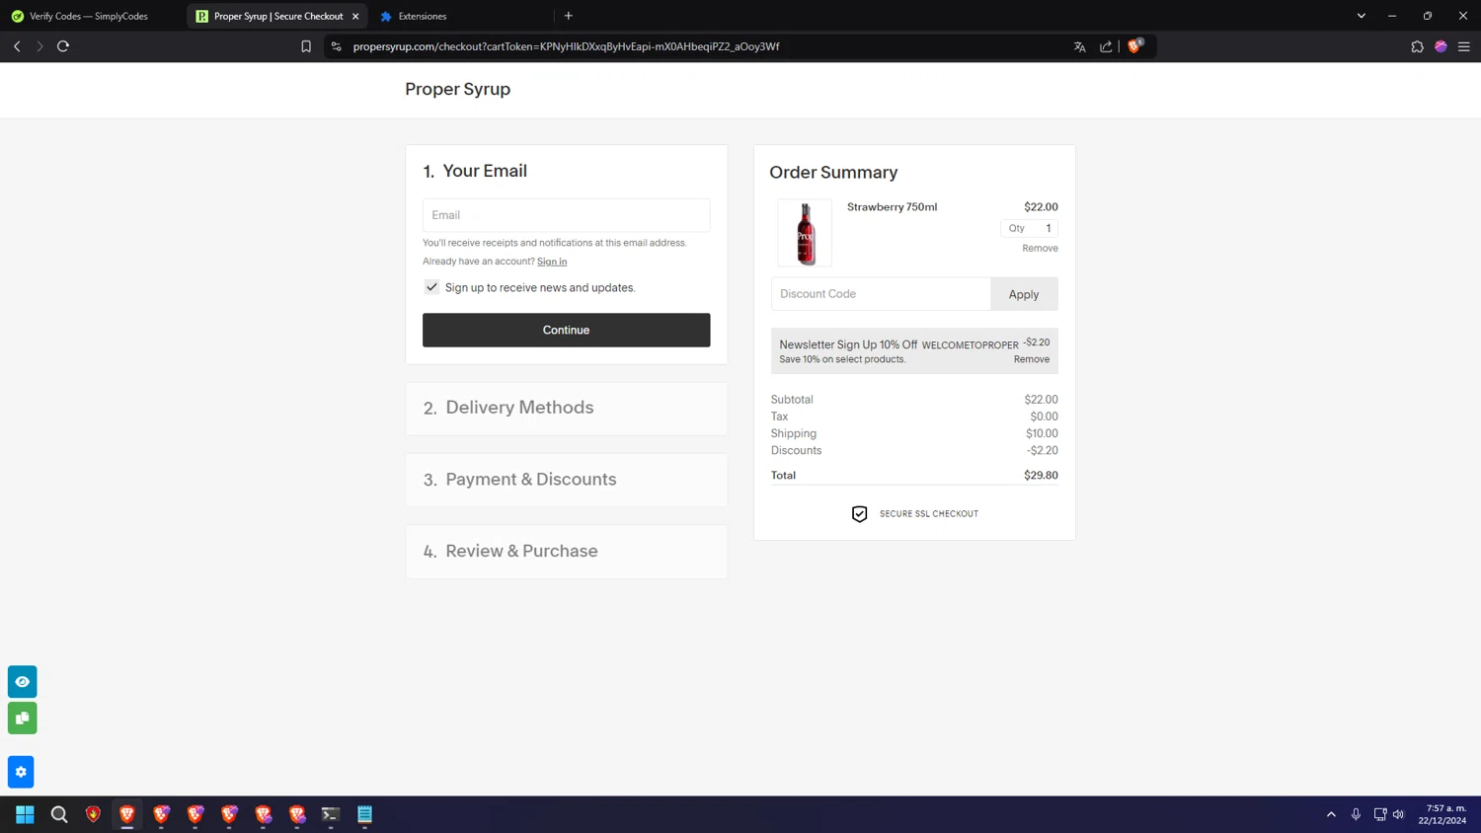Expand the Review & Purchase section
This screenshot has width=1481, height=833.
click(x=566, y=551)
